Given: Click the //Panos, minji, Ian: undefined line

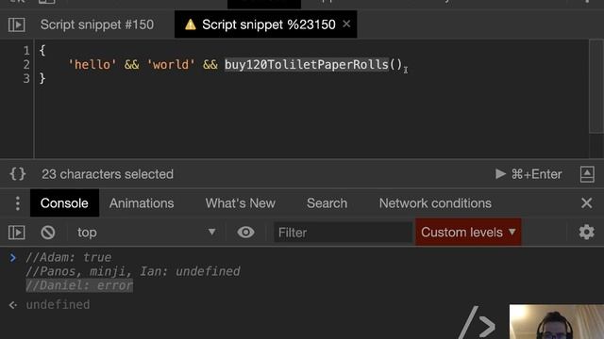Looking at the screenshot, I should coord(133,271).
